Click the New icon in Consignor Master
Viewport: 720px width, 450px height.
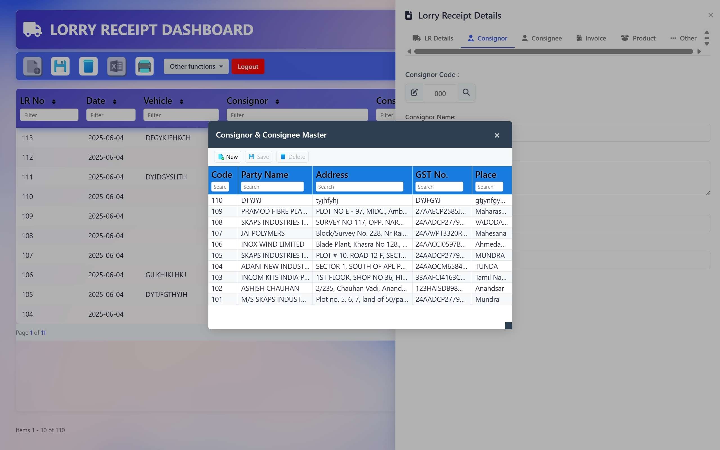227,157
